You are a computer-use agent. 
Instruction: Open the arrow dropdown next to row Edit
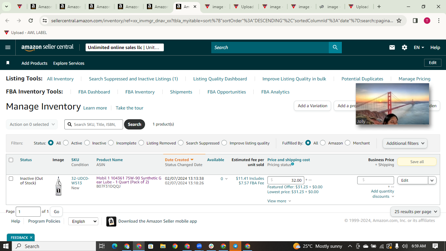tap(432, 180)
